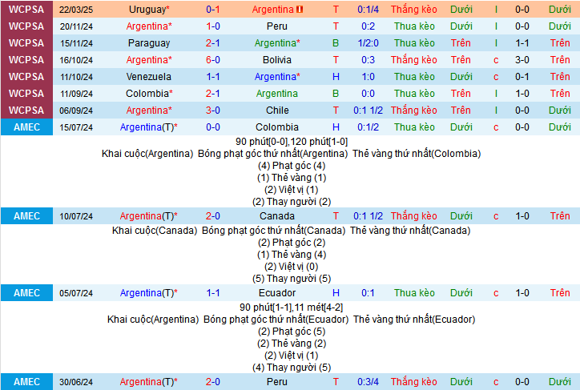This screenshot has height=390, width=580.
Task: Click the AMEC badge for Argentina–Canada match
Action: coord(26,216)
